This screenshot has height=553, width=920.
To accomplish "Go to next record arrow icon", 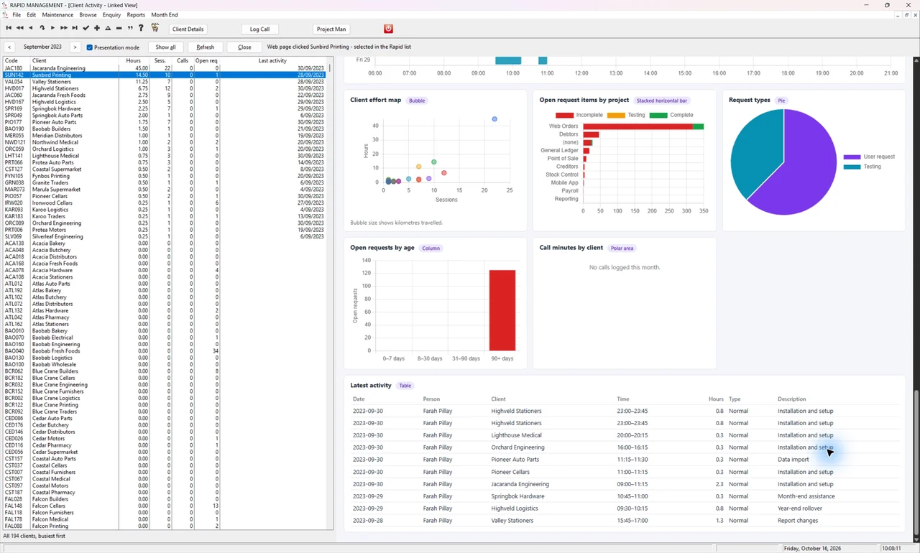I will click(x=52, y=28).
